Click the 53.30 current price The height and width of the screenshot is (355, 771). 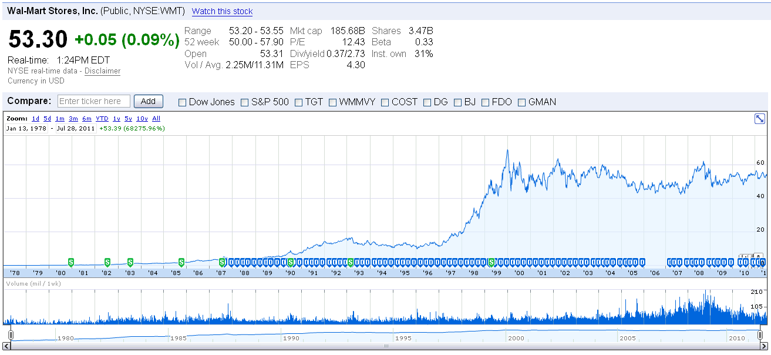coord(38,39)
